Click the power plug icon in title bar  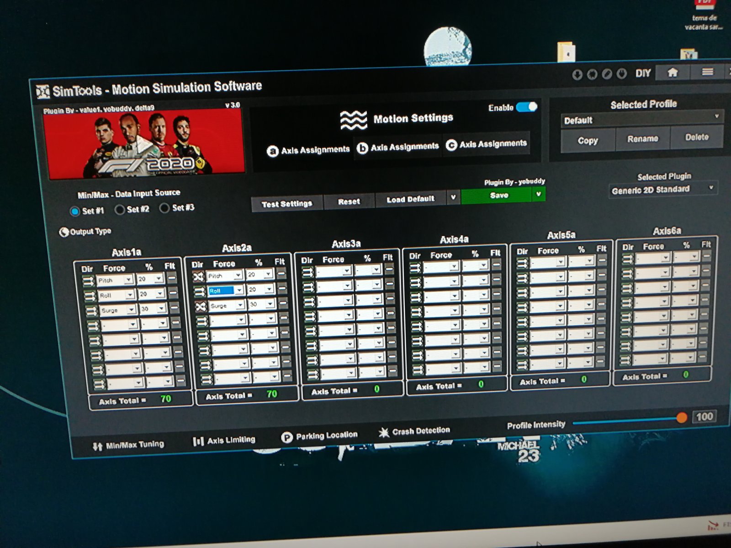621,74
